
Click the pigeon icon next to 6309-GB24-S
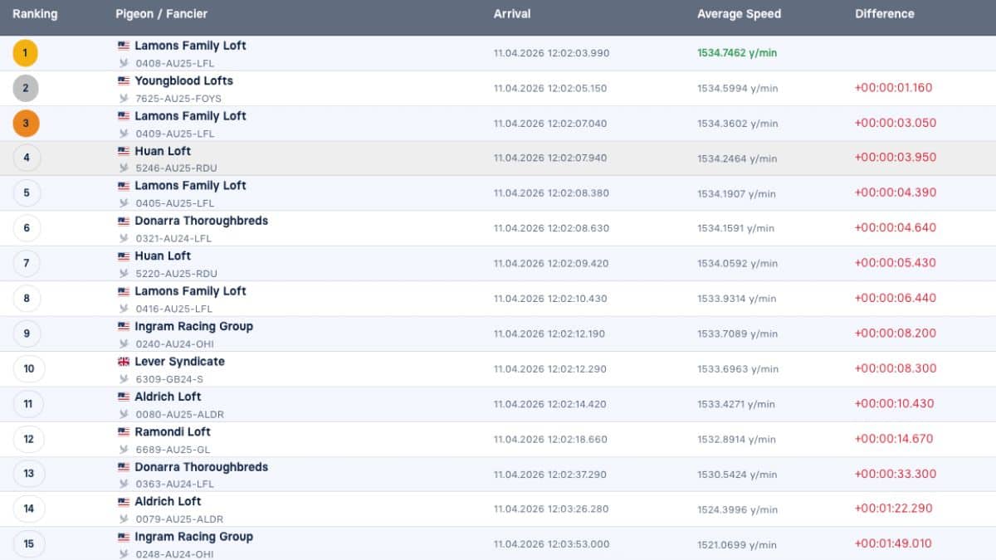[x=124, y=378]
